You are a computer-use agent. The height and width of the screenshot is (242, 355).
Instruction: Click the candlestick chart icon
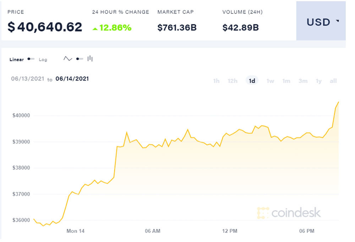click(x=90, y=59)
